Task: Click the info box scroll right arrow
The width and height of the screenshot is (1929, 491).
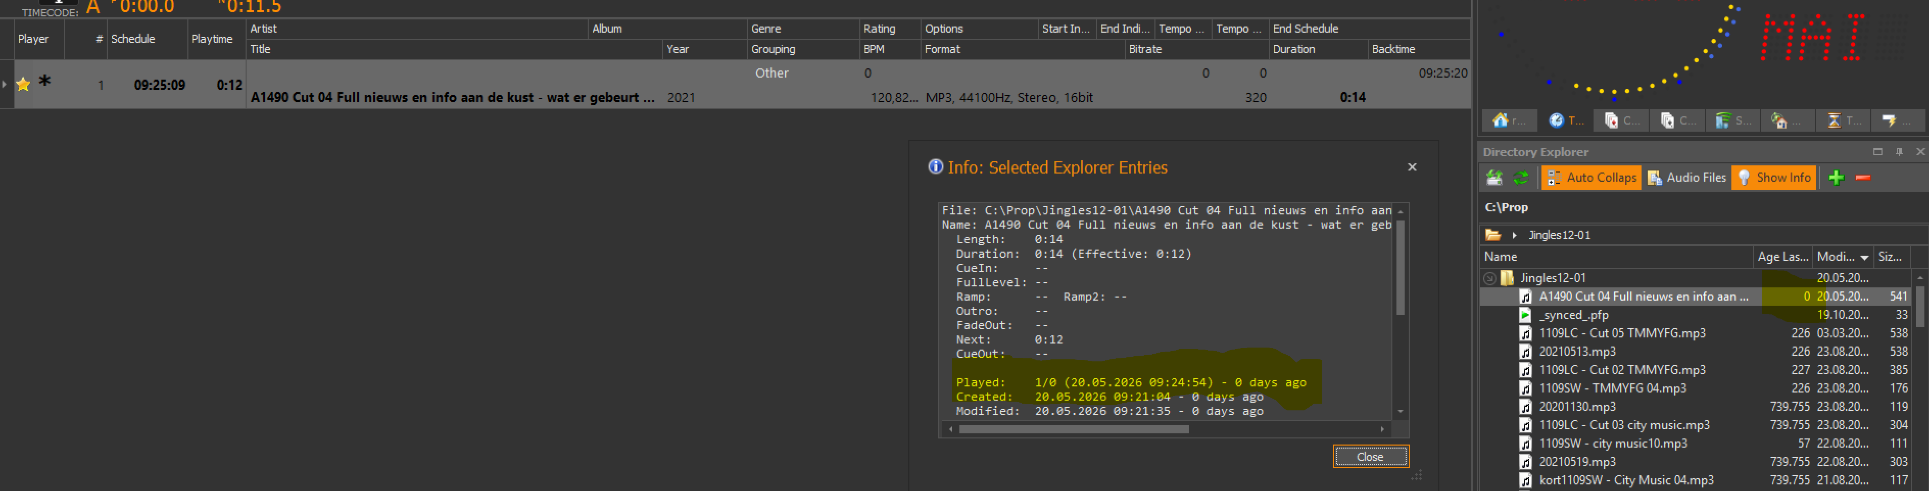Action: pos(1382,430)
